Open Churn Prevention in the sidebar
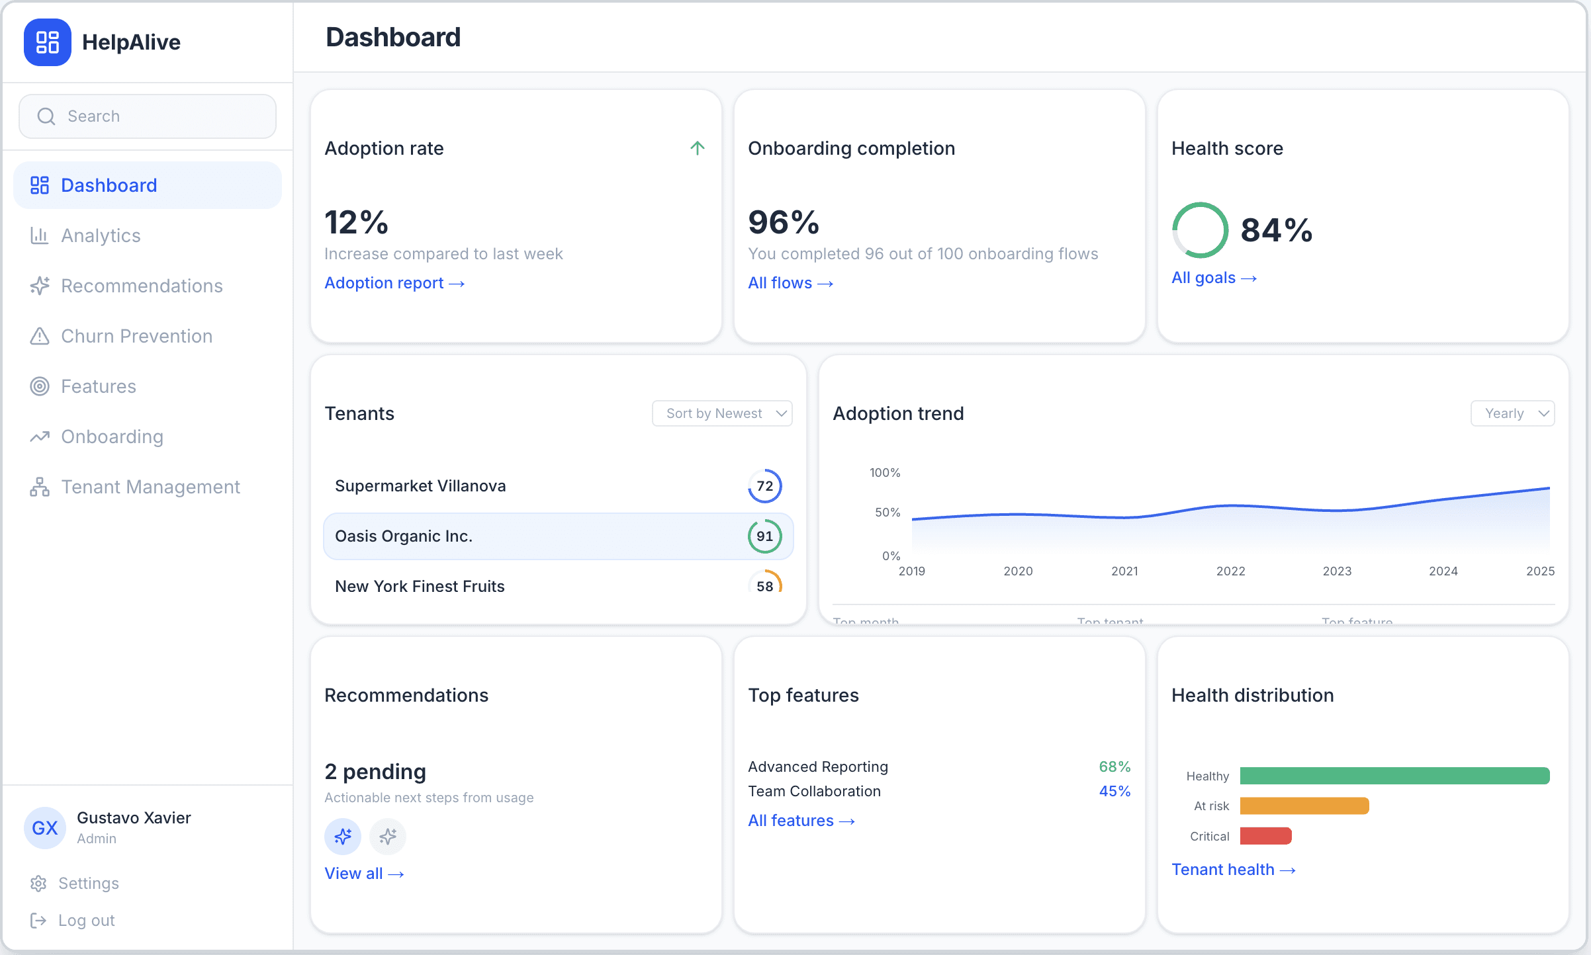Viewport: 1591px width, 955px height. point(136,336)
